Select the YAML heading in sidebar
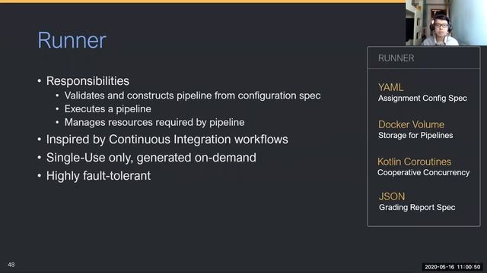 (x=390, y=88)
